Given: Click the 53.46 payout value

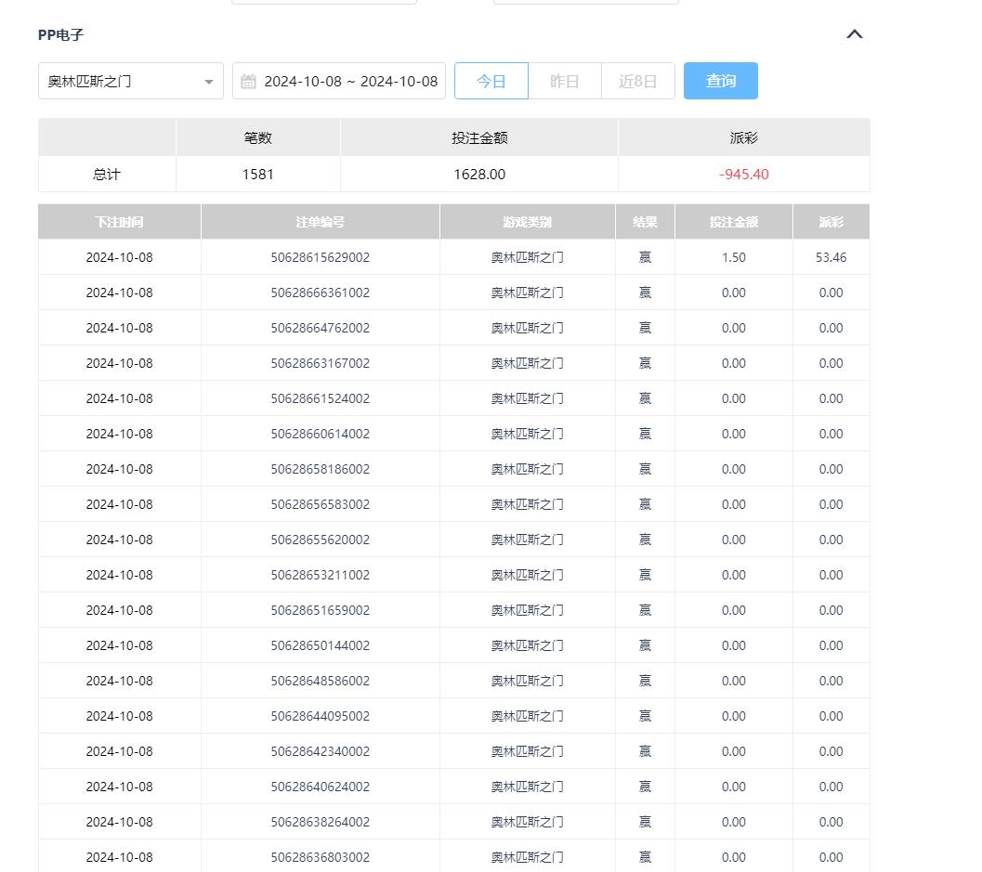Looking at the screenshot, I should 831,257.
